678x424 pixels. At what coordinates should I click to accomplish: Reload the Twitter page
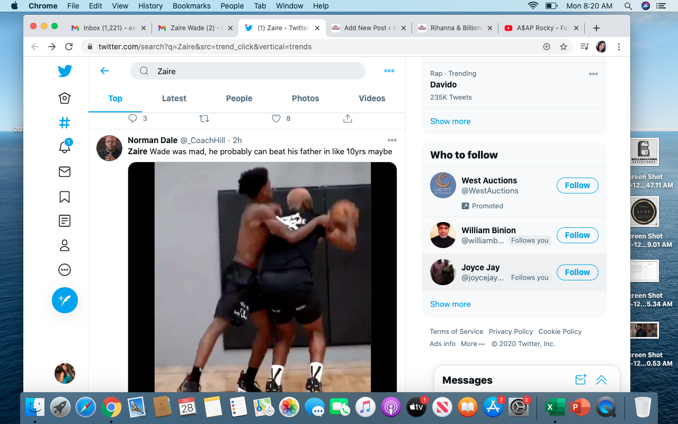tap(69, 47)
